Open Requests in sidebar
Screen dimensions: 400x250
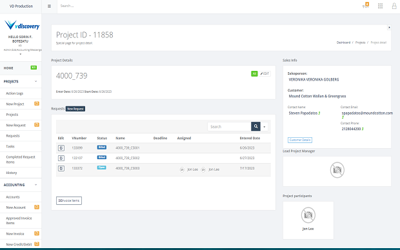13,135
